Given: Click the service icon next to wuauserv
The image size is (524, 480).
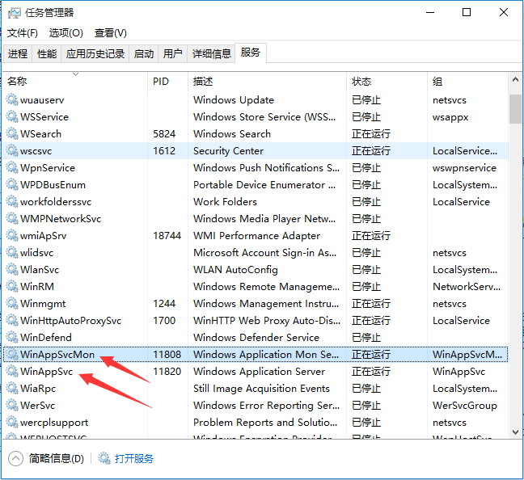Looking at the screenshot, I should point(12,100).
